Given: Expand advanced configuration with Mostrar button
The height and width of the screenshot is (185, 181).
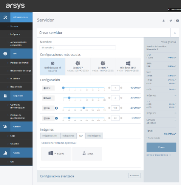Looking at the screenshot, I should pyautogui.click(x=135, y=176).
